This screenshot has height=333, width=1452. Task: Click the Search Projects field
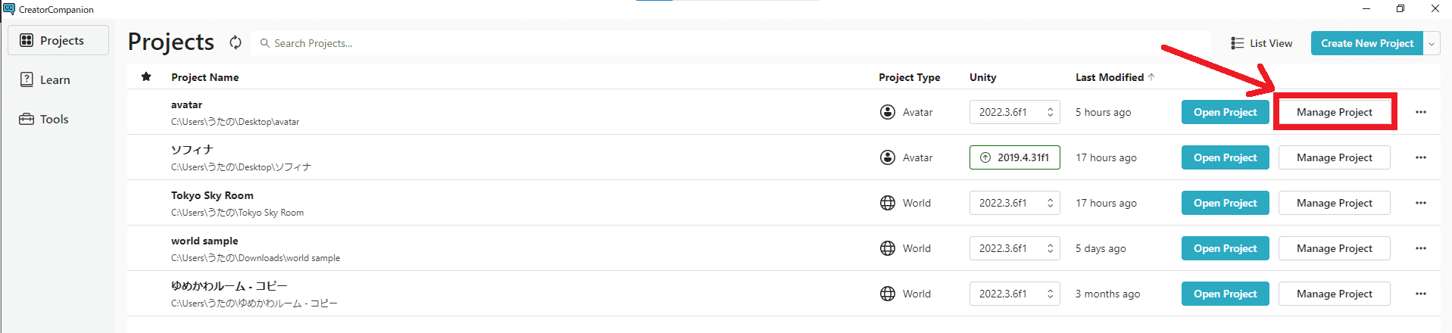727,43
